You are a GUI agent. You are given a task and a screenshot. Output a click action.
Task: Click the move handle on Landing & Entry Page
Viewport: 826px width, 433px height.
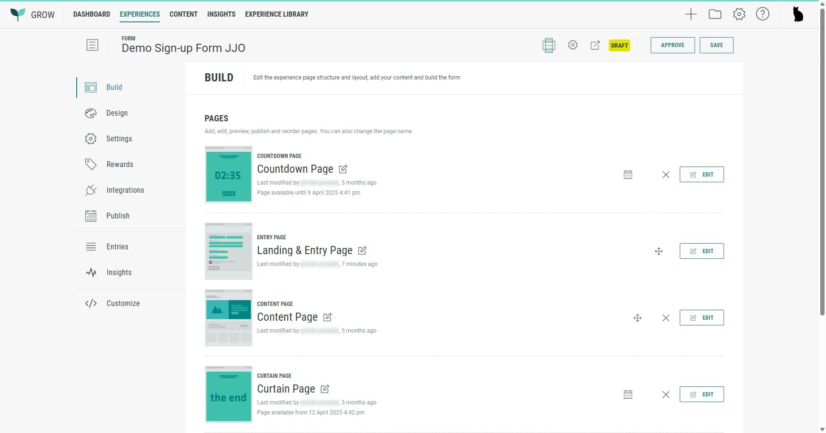coord(658,251)
